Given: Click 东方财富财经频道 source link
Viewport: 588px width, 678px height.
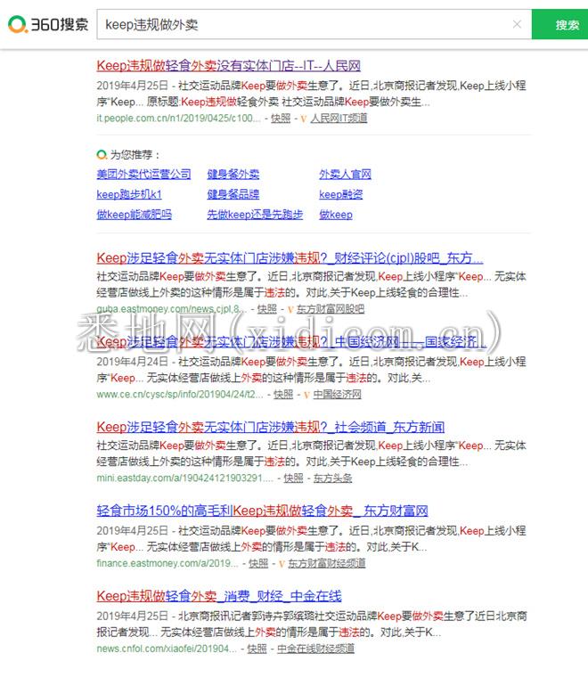Looking at the screenshot, I should pos(327,563).
